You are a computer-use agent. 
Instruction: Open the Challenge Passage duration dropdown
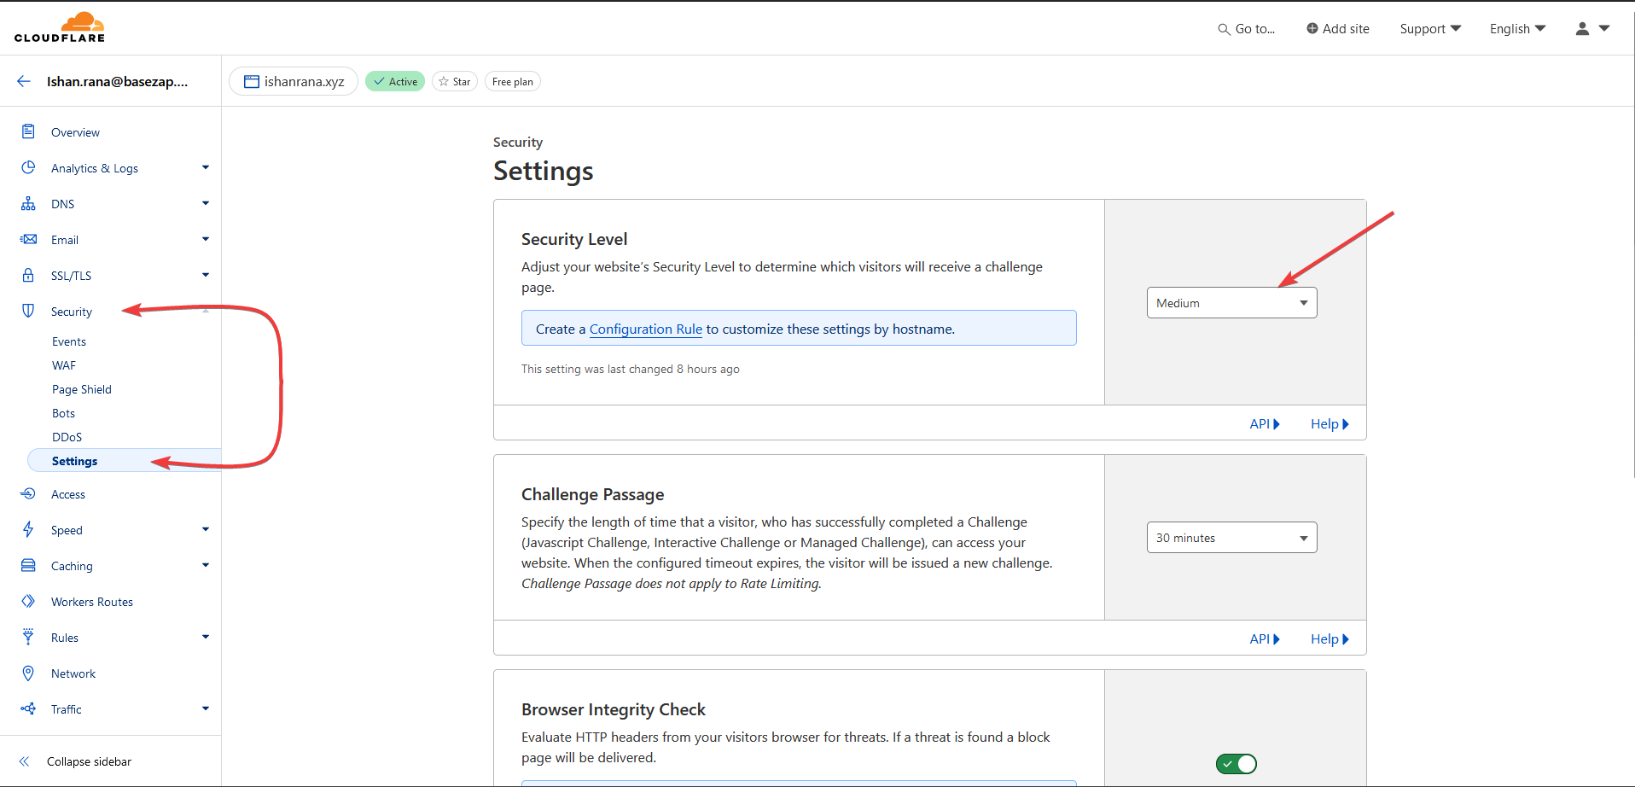point(1231,537)
